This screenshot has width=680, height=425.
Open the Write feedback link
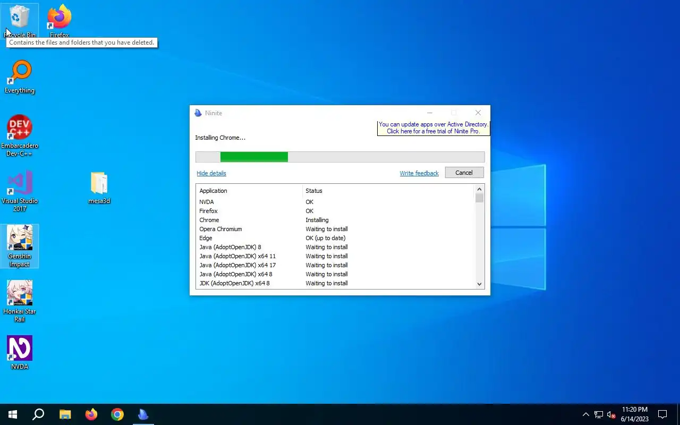tap(419, 173)
